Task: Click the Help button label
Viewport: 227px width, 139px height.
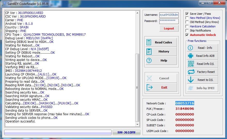Action: (164, 60)
